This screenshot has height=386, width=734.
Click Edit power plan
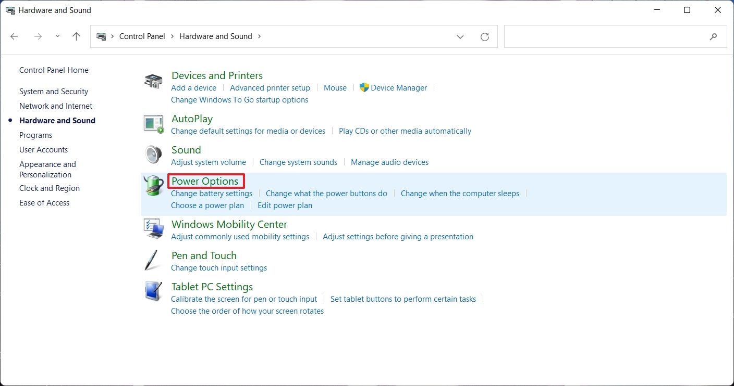tap(285, 205)
